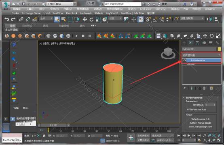Screen dimensions: 224x145
Task: Open the selection filter dropdown
Action: (x=46, y=19)
